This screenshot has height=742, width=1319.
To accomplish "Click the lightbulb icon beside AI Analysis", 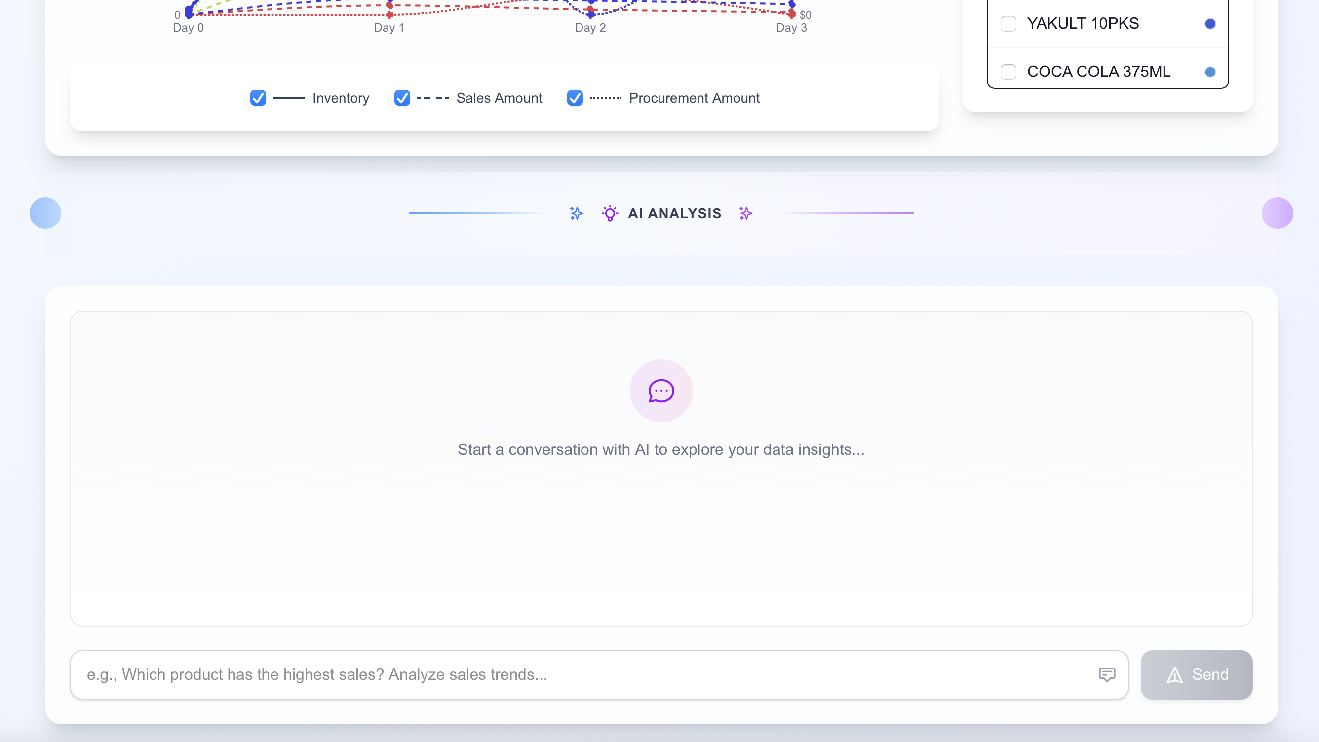I will [x=610, y=213].
